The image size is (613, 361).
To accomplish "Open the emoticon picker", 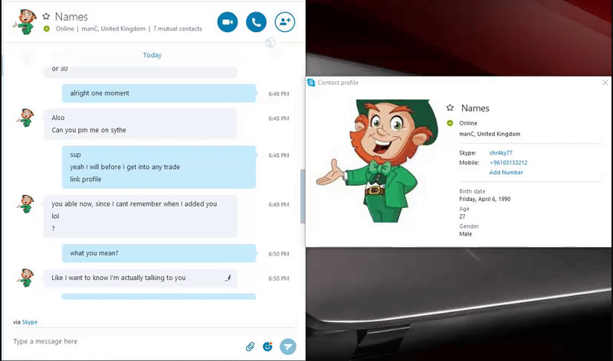I will point(267,346).
